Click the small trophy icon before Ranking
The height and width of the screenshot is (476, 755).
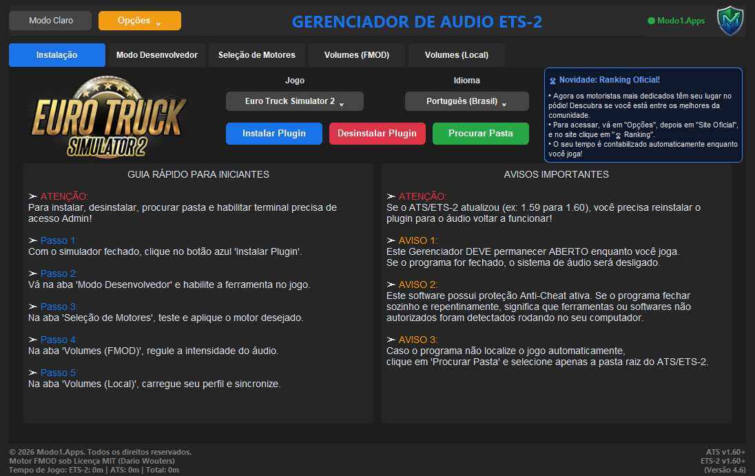pyautogui.click(x=618, y=135)
